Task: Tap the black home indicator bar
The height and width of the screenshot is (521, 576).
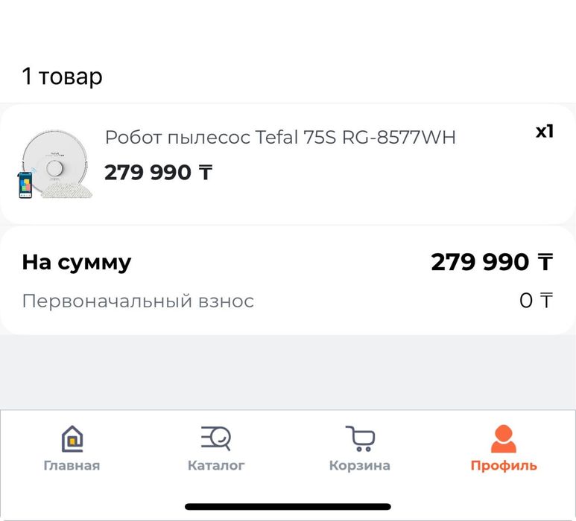Action: click(x=288, y=507)
